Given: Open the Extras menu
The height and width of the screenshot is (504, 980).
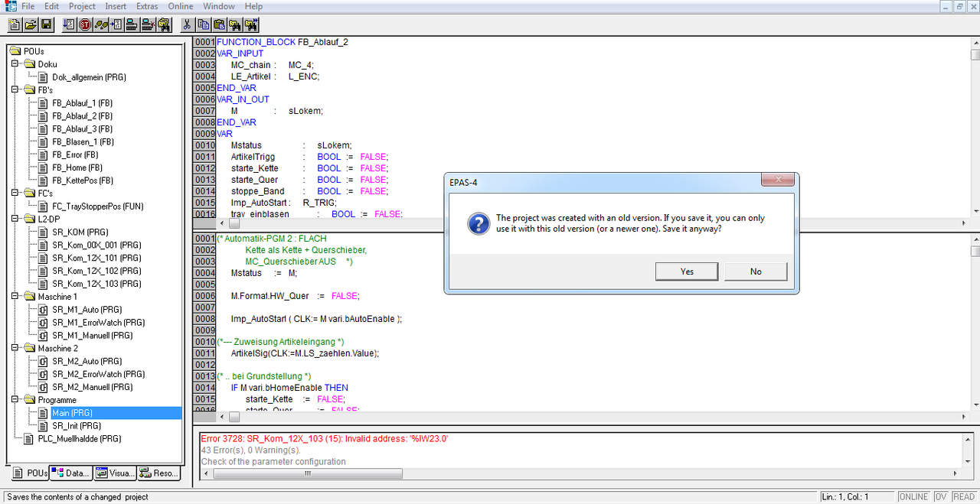Looking at the screenshot, I should point(147,6).
